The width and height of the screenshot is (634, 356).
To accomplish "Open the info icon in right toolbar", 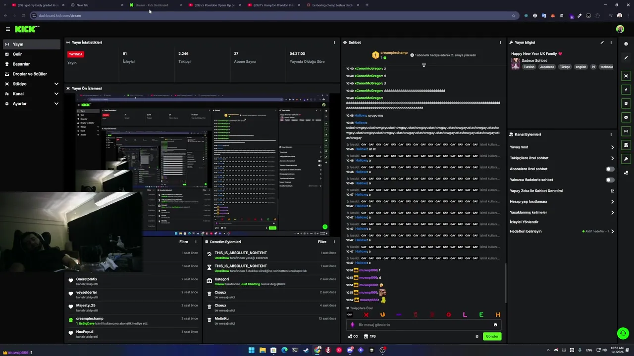I will coord(626,44).
